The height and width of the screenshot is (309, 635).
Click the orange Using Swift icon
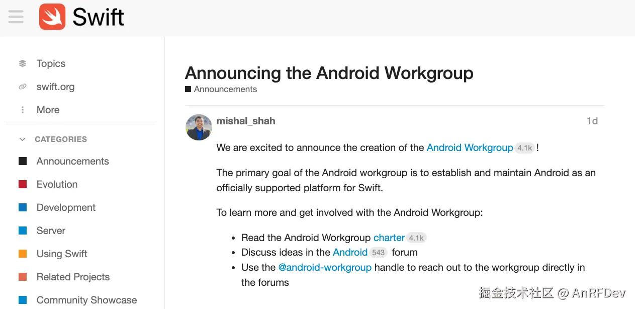pyautogui.click(x=23, y=254)
